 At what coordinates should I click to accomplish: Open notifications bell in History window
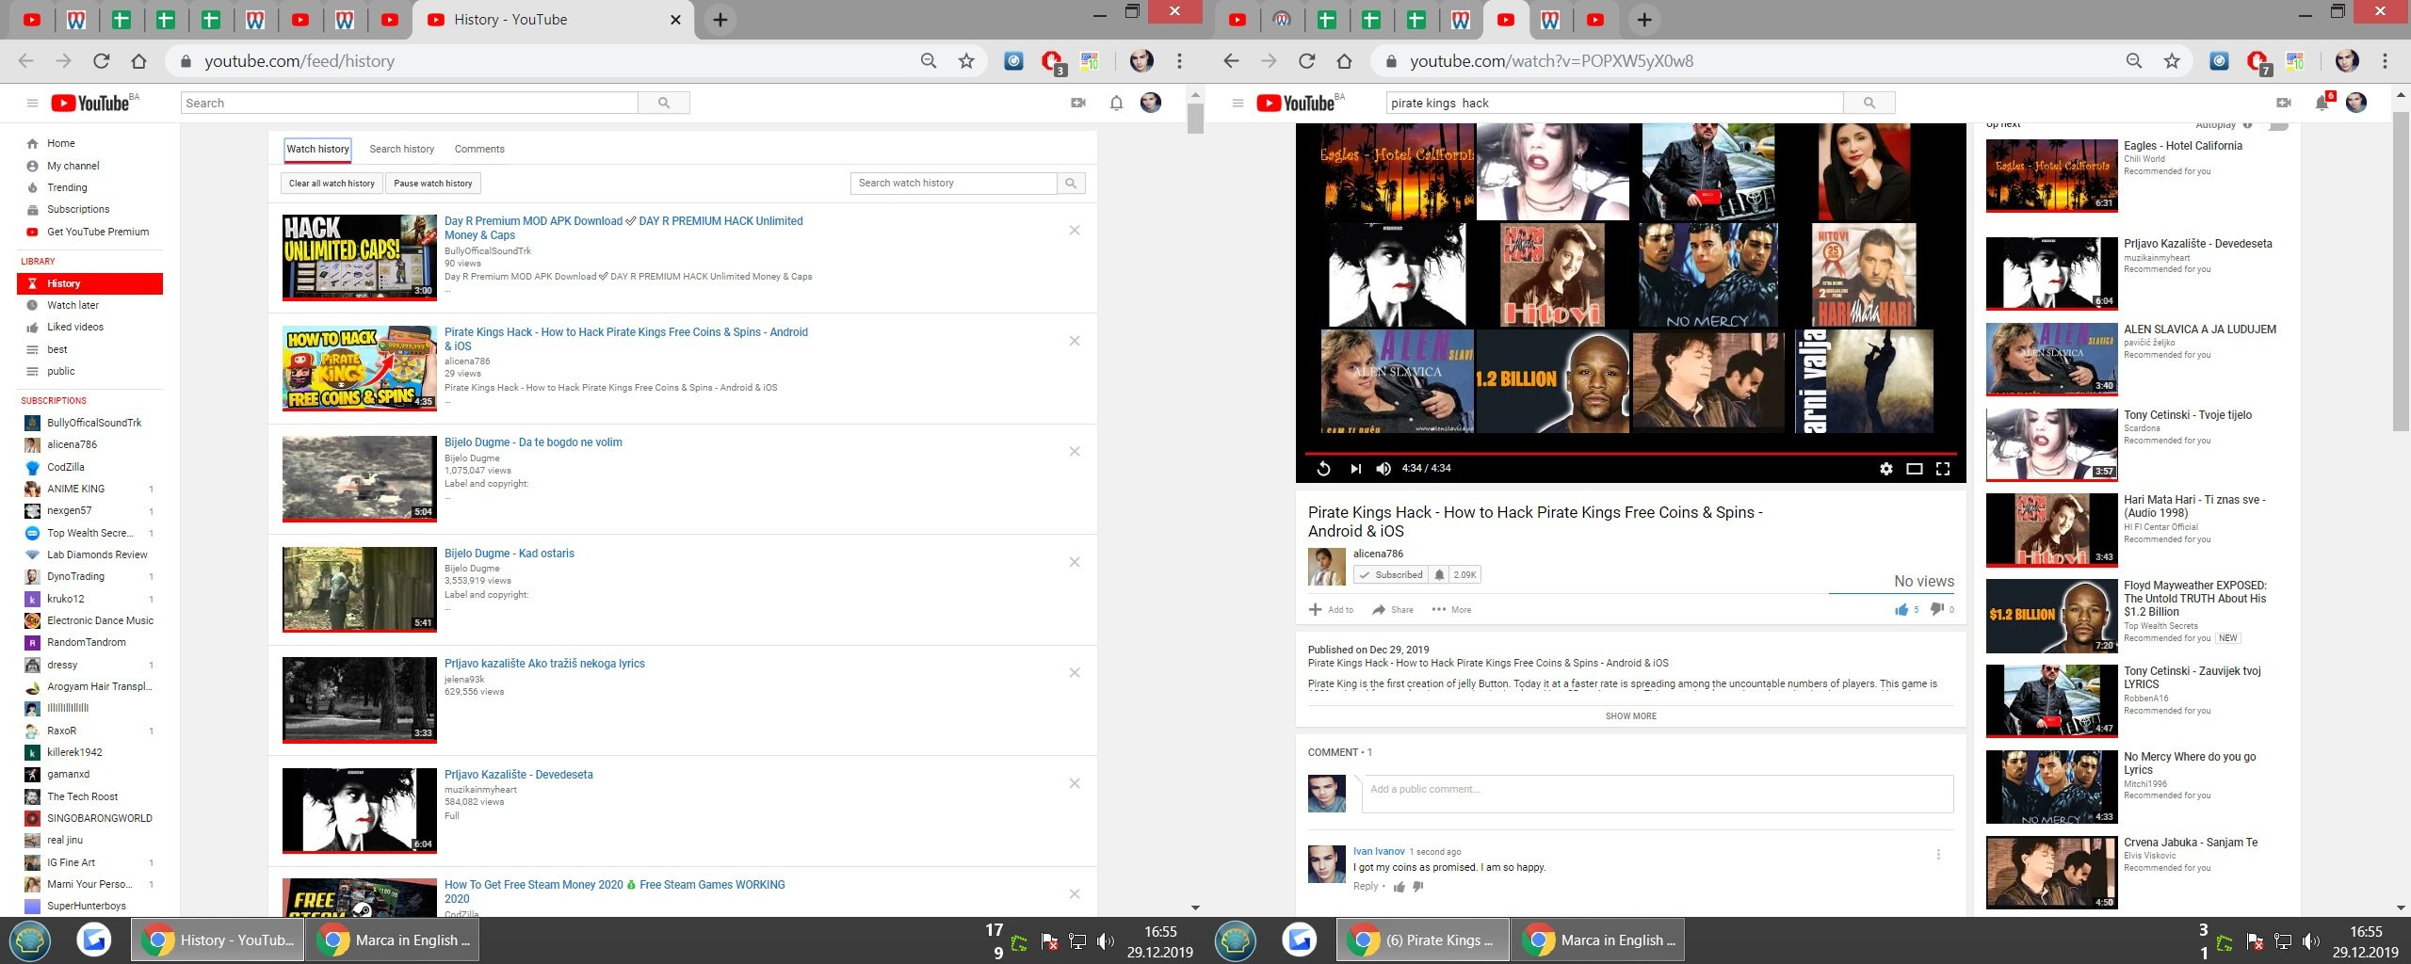click(1116, 103)
